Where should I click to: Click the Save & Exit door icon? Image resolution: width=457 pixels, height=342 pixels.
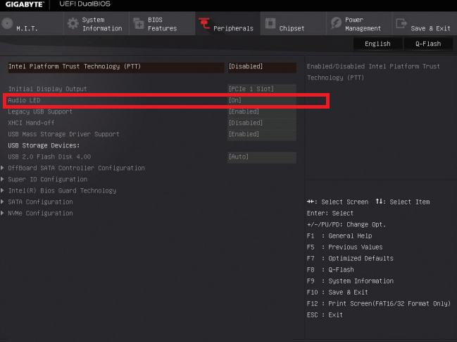pos(401,23)
